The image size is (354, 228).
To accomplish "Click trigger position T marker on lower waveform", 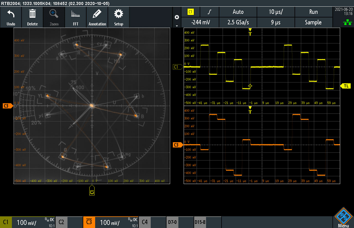I will click(x=250, y=110).
